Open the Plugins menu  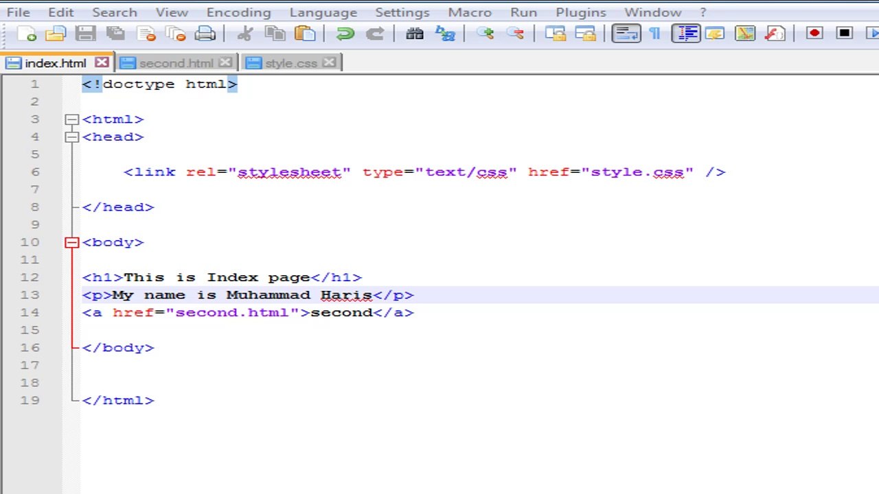581,12
